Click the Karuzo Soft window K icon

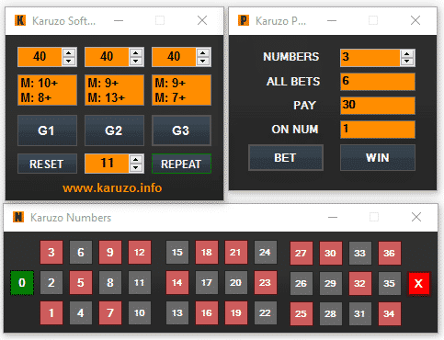pyautogui.click(x=20, y=21)
